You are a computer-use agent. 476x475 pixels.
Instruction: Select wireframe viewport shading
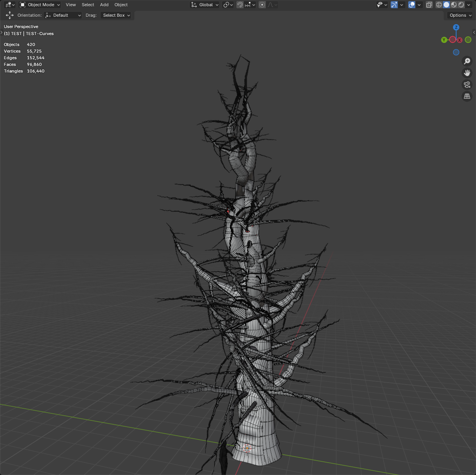(439, 5)
